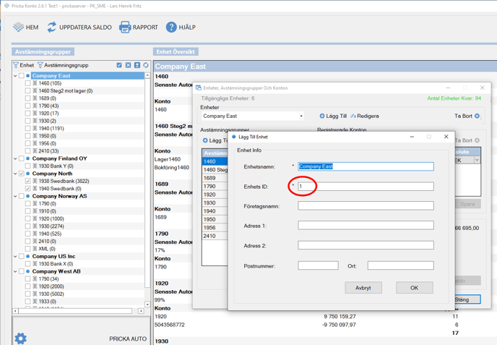Close the Lägg Till Enhet dialog
The height and width of the screenshot is (345, 497).
pyautogui.click(x=446, y=137)
